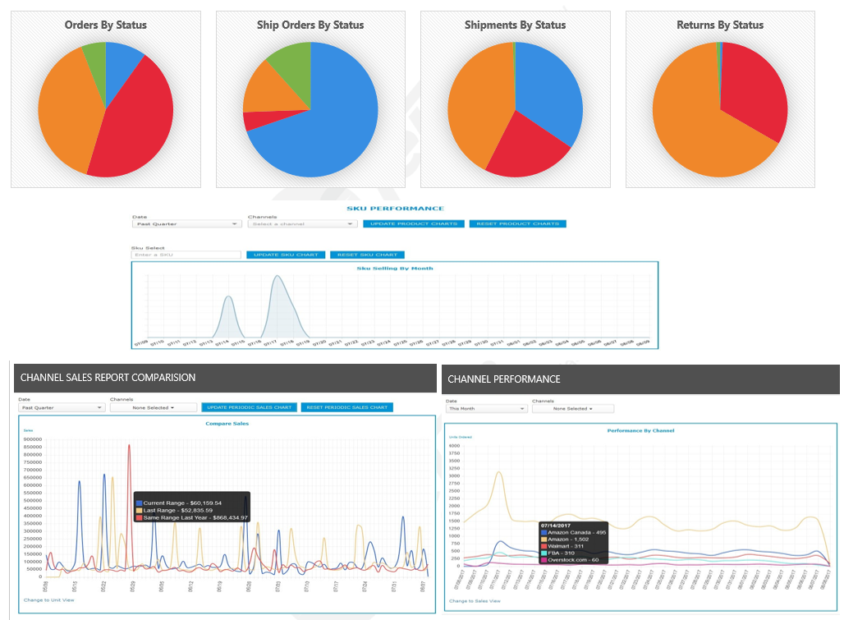Click the Update Product Charts button
This screenshot has height=620, width=844.
coord(414,223)
